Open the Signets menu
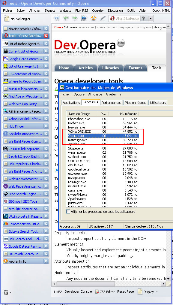Screen dimensions: 173x305 tap(50, 11)
